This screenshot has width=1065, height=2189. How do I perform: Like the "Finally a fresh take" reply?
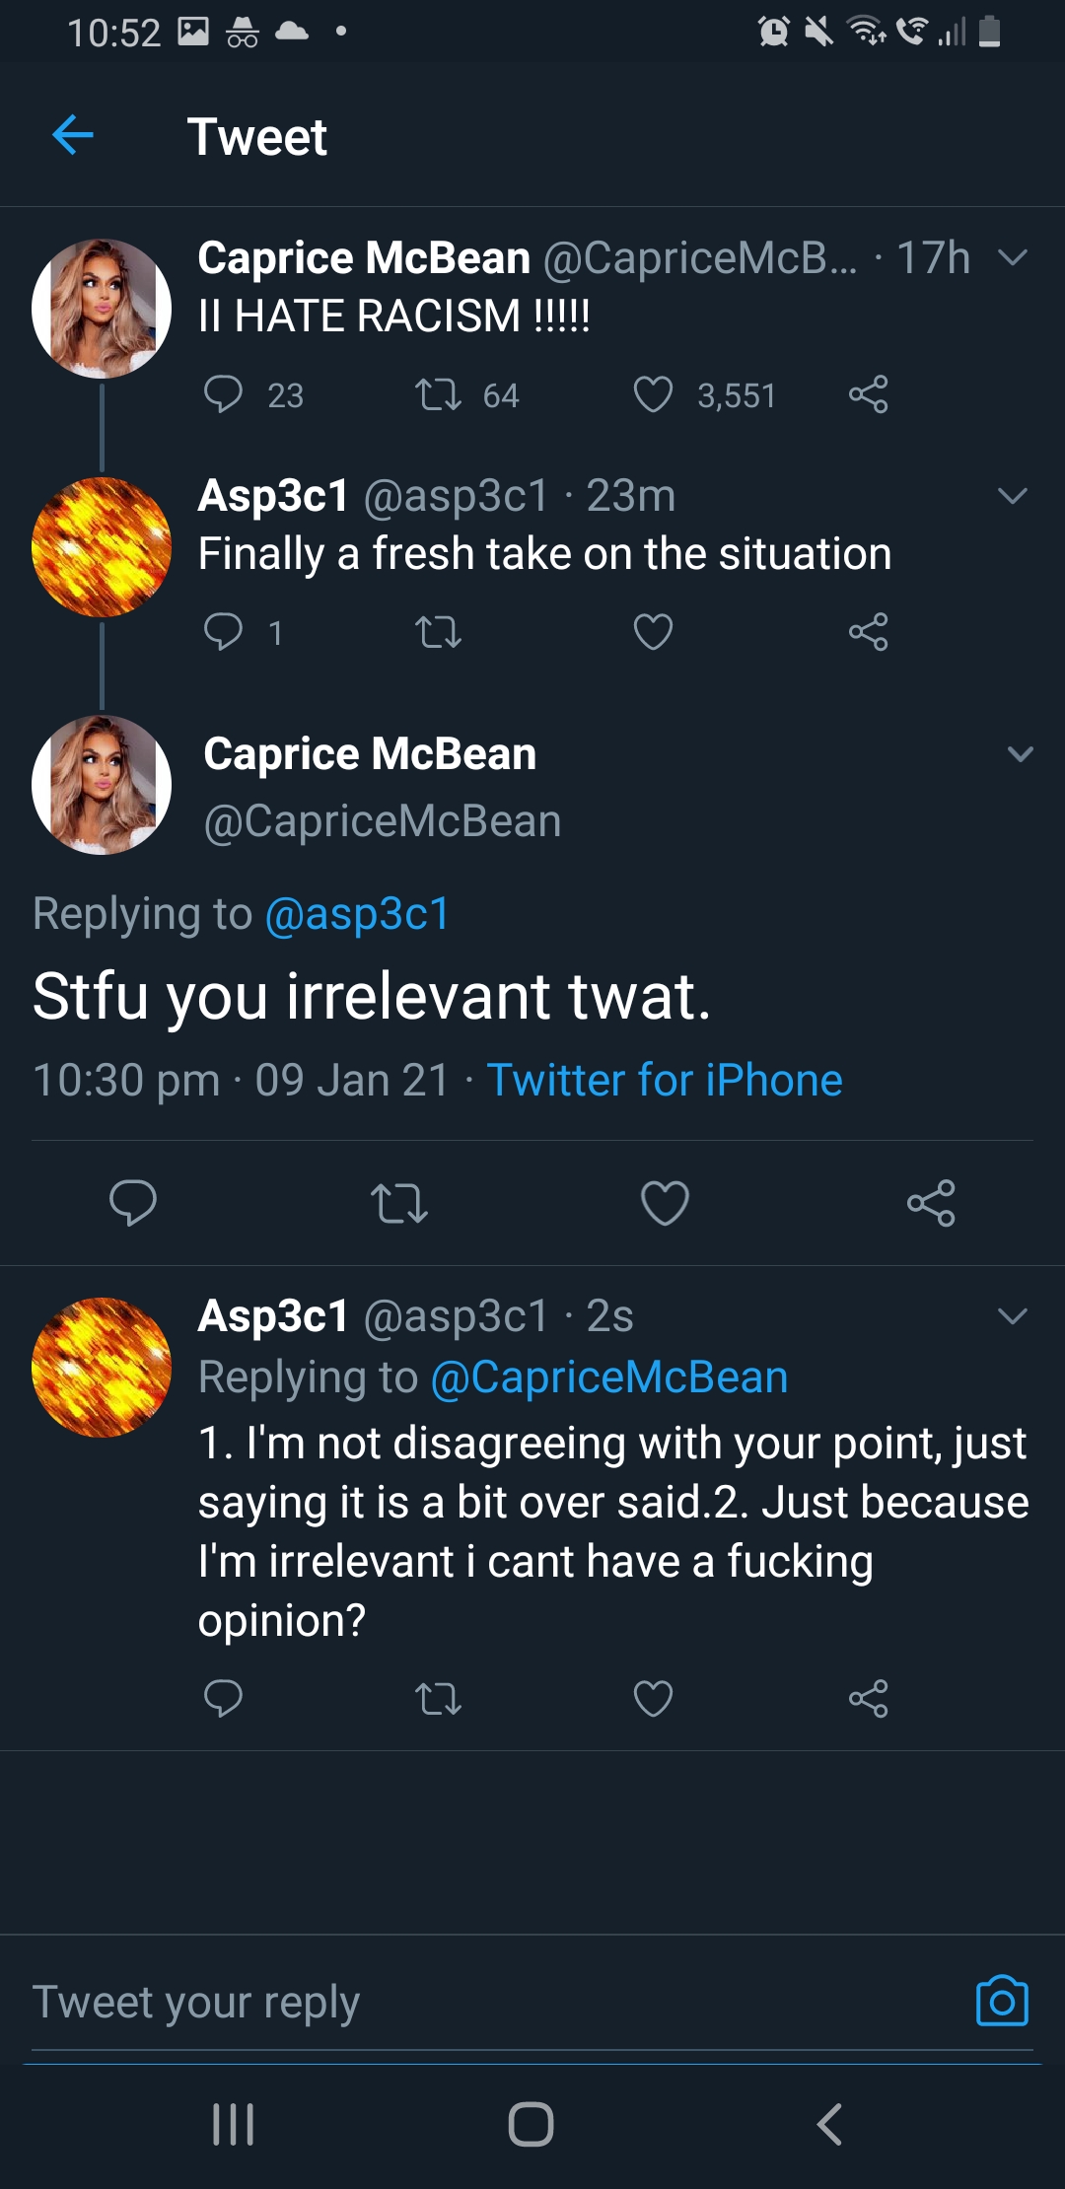tap(653, 632)
